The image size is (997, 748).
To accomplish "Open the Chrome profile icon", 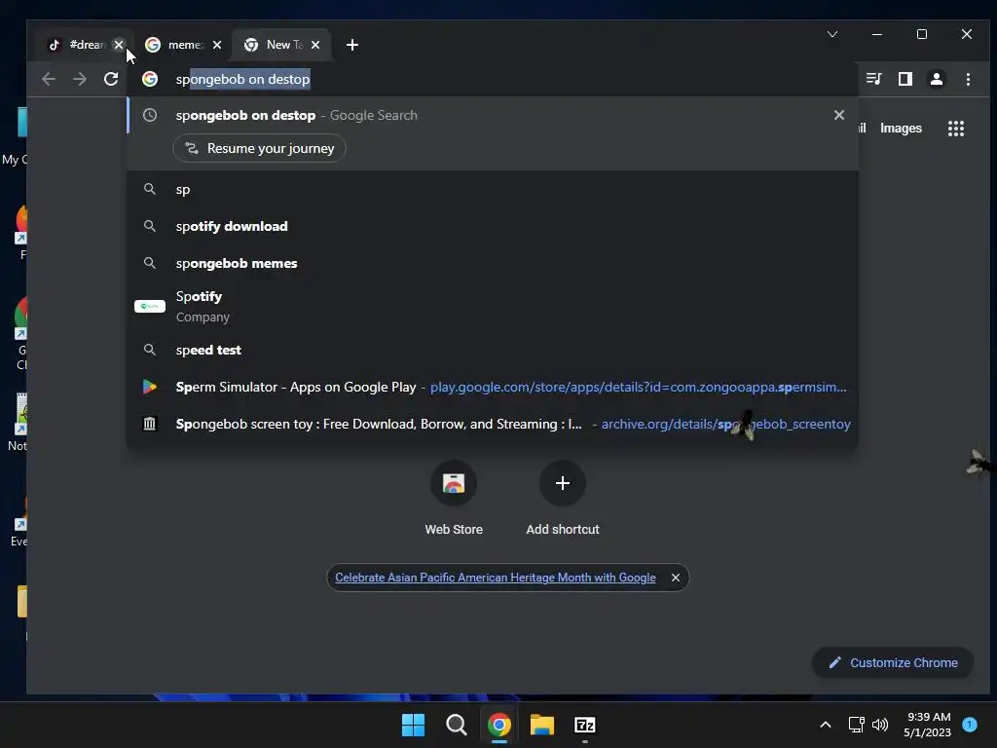I will (936, 79).
